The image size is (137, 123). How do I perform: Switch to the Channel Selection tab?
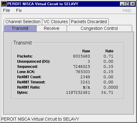coord(23,22)
